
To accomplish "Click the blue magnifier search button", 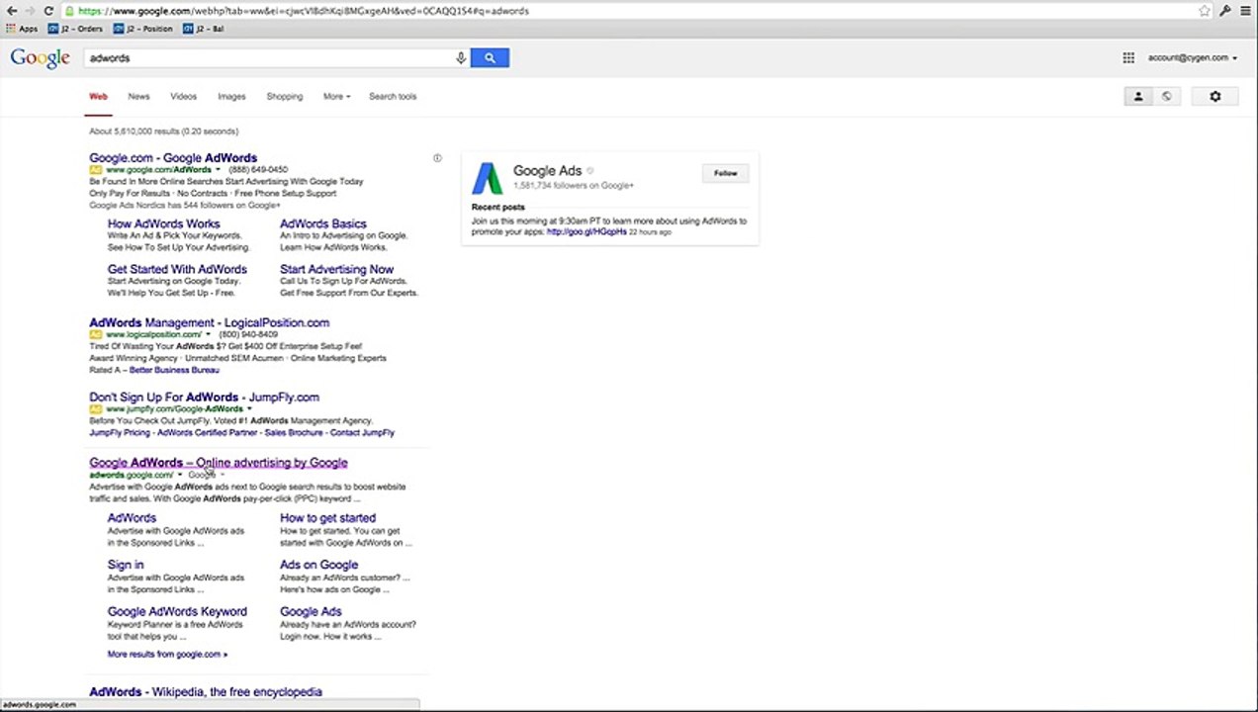I will tap(490, 58).
